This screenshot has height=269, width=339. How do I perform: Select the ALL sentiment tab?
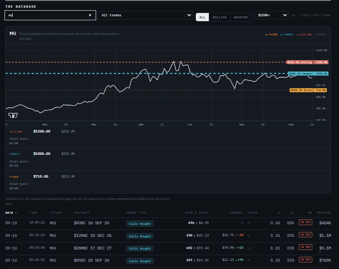point(202,17)
